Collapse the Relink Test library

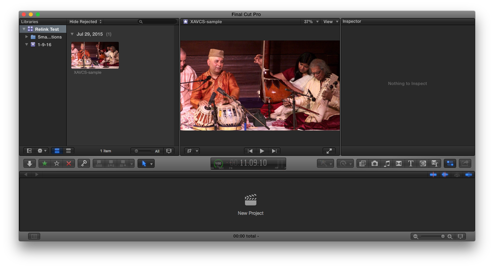(24, 29)
